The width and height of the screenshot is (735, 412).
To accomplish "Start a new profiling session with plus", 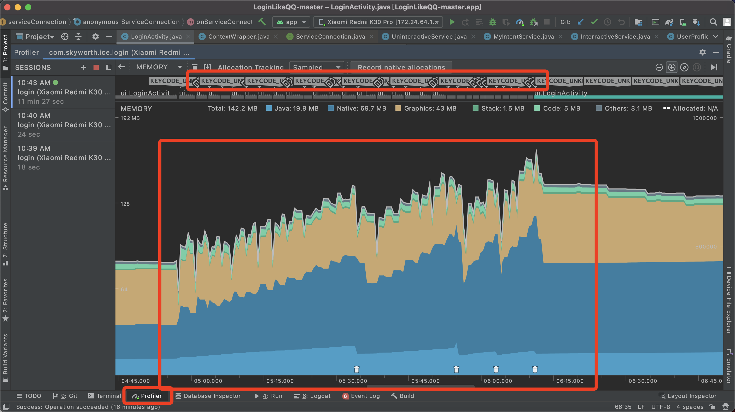I will [83, 68].
